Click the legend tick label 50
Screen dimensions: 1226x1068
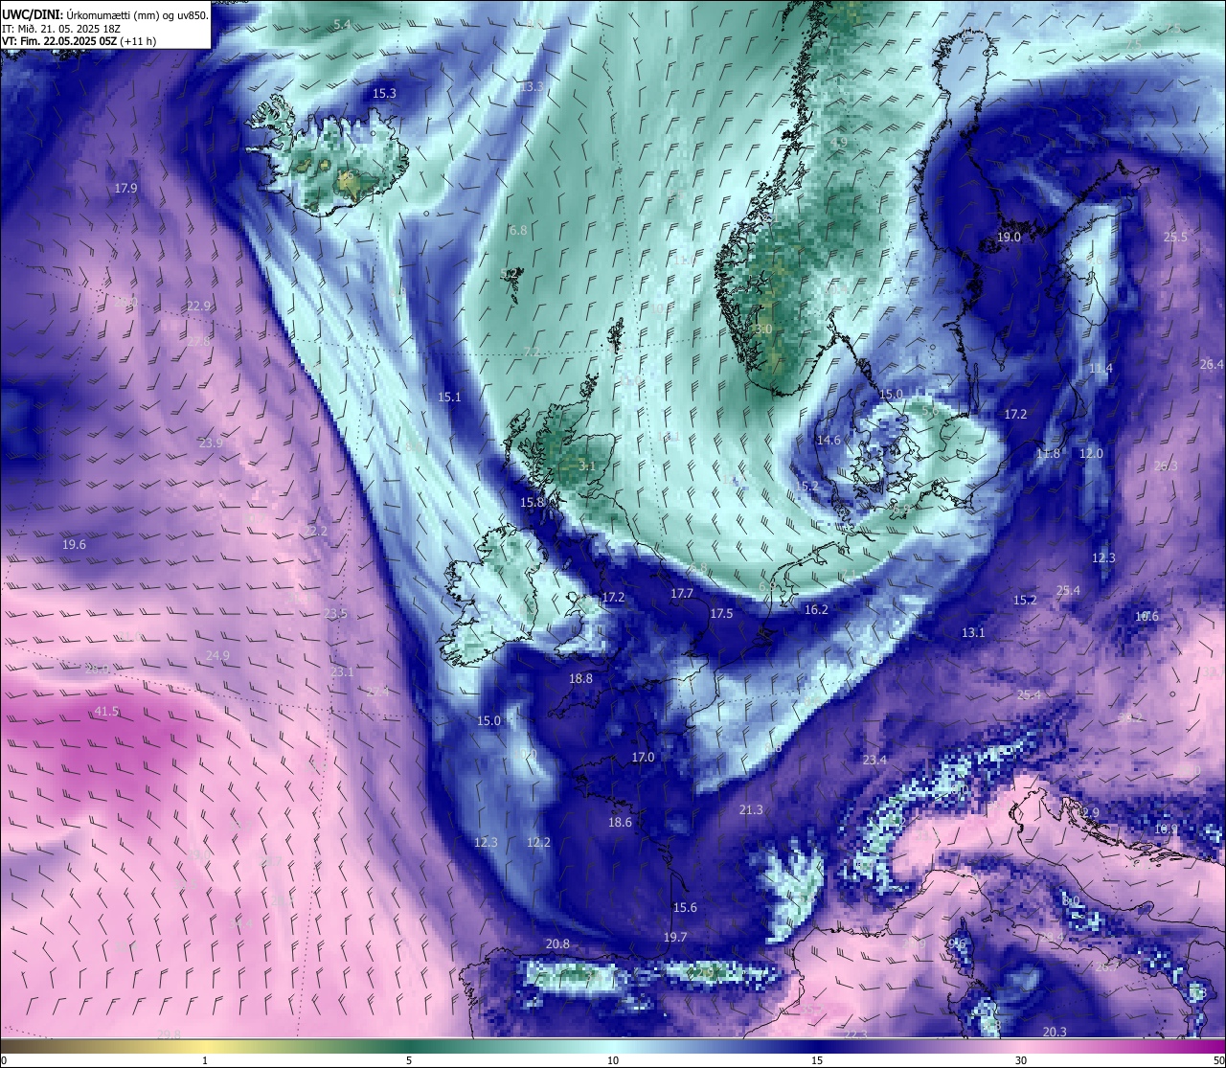[x=1218, y=1060]
